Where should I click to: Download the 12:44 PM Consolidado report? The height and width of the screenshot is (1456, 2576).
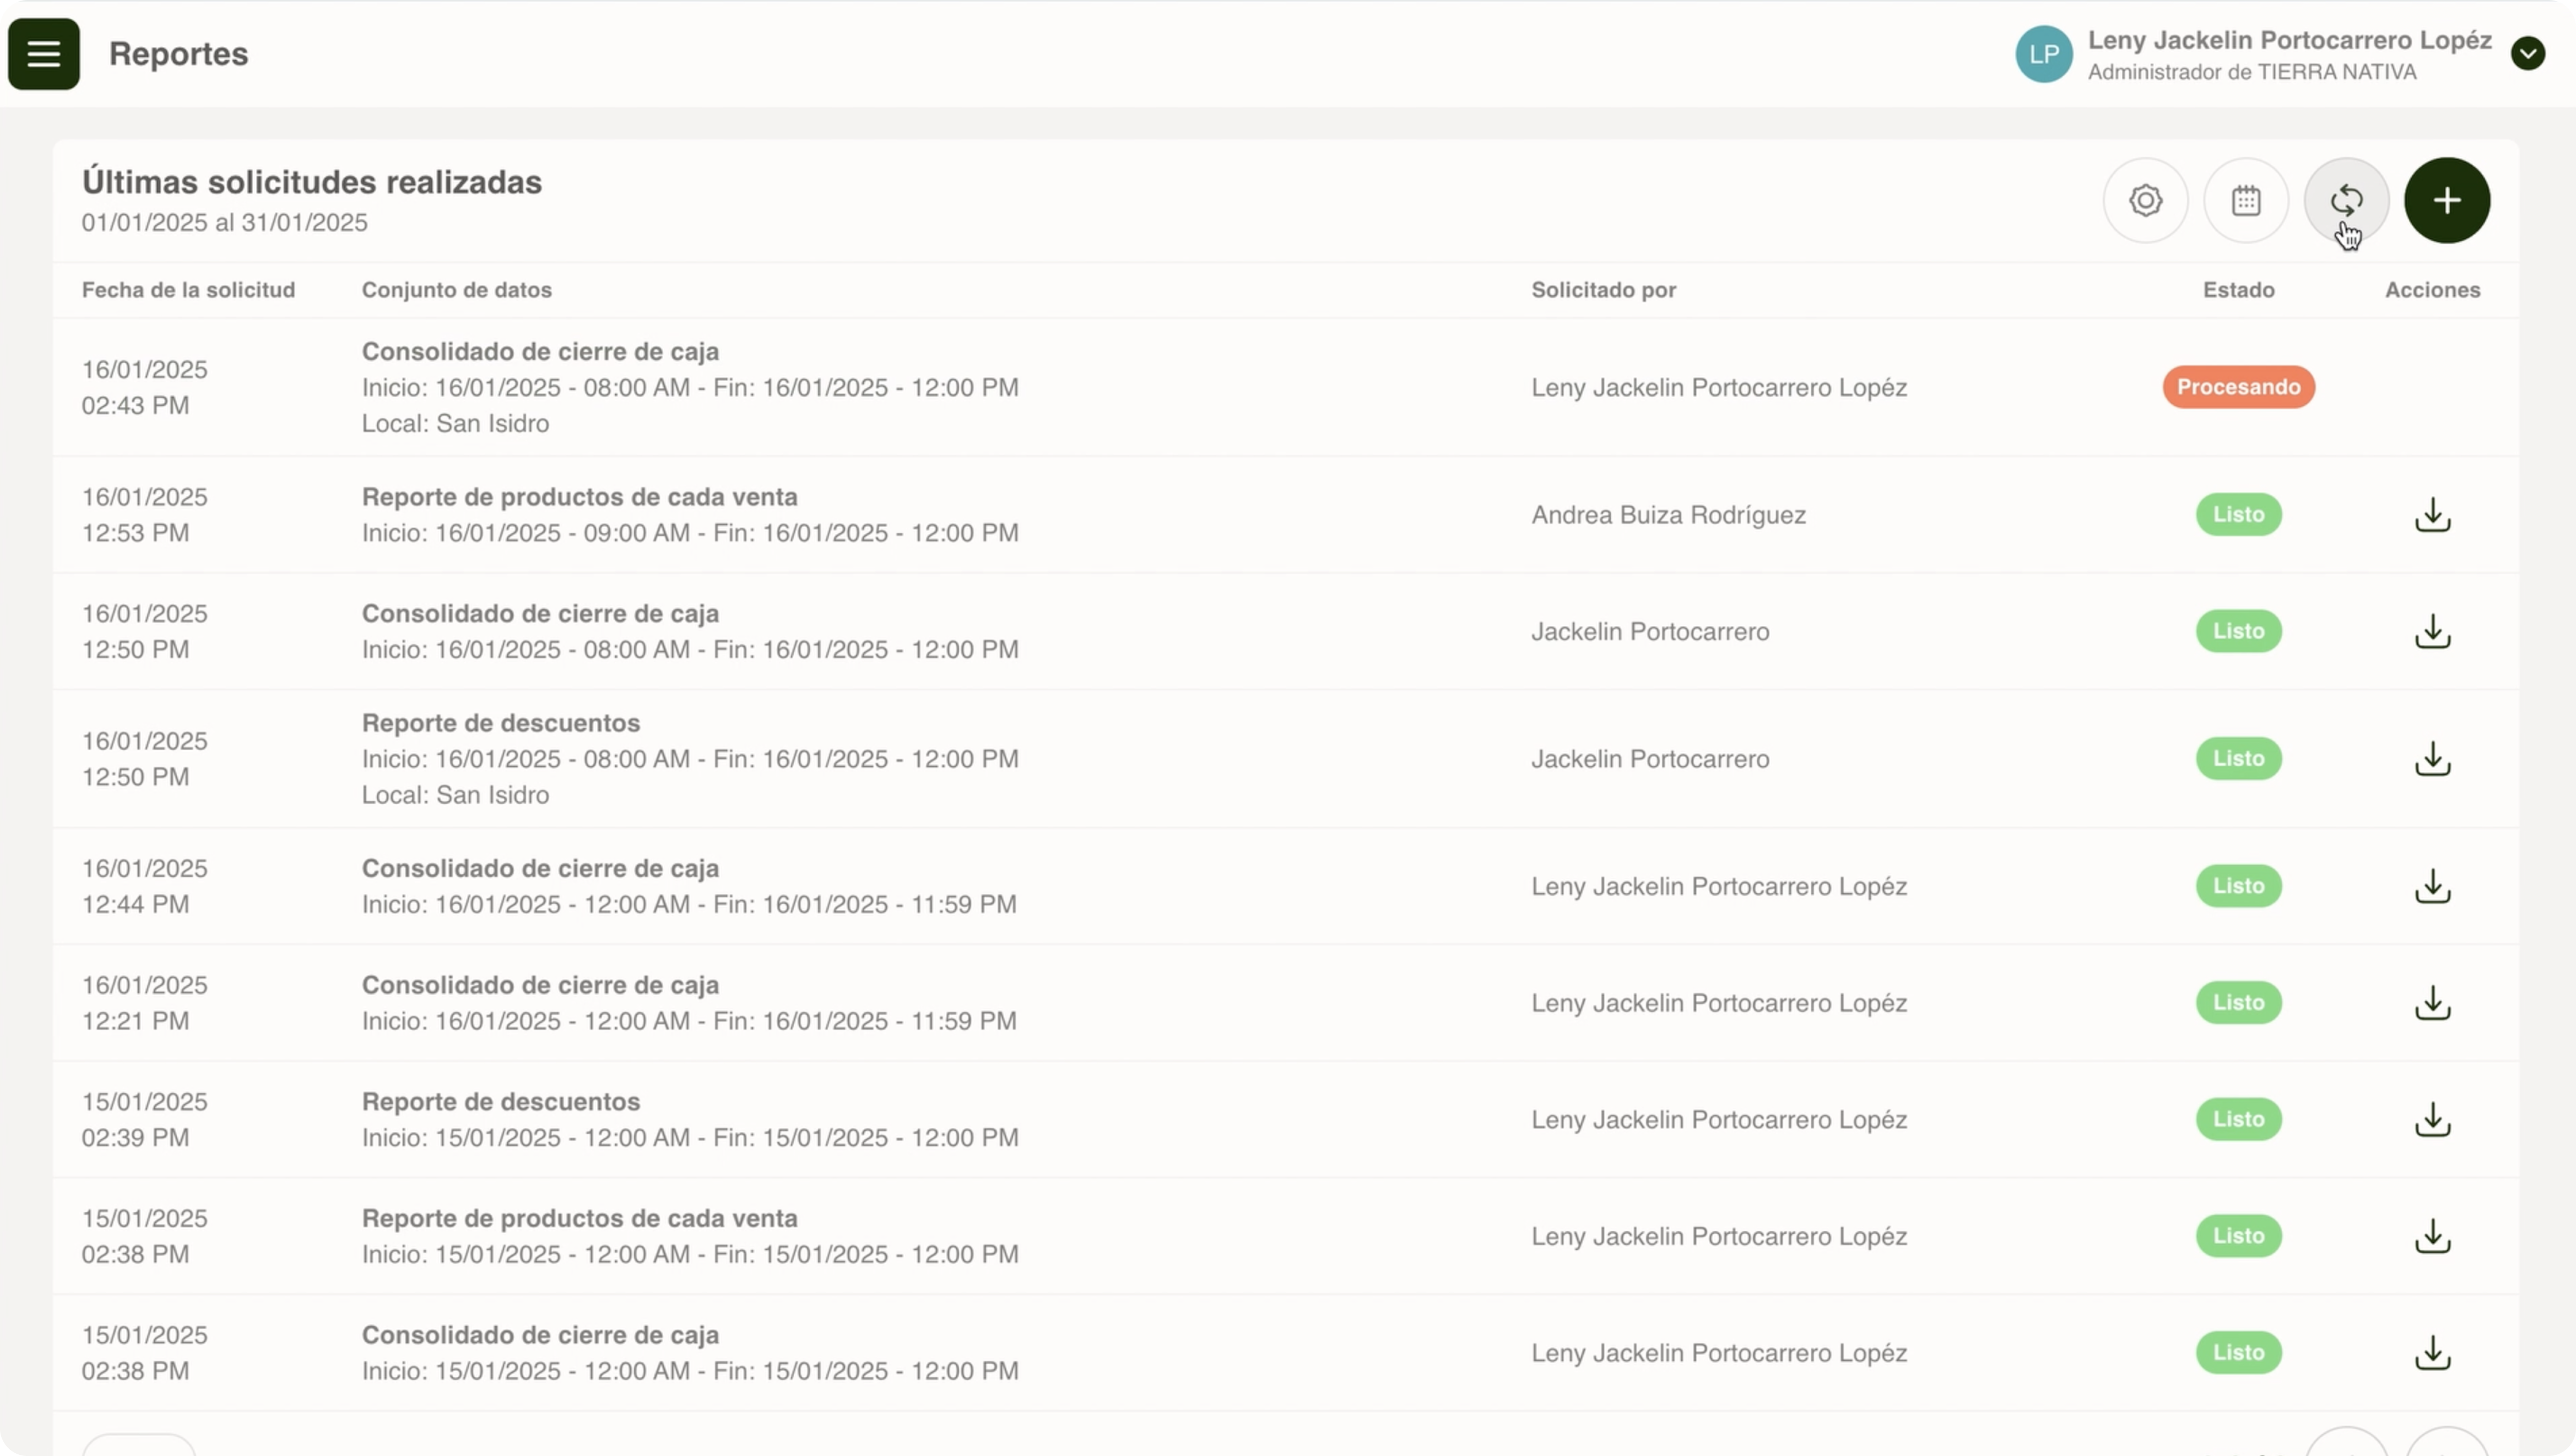tap(2432, 886)
